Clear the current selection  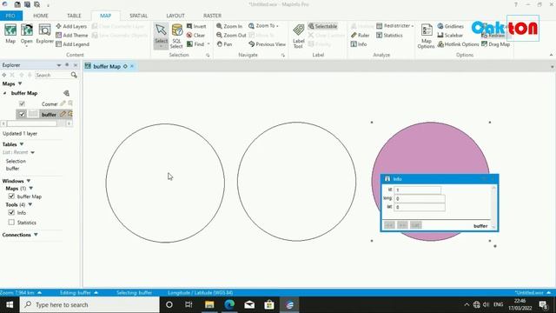[x=195, y=35]
